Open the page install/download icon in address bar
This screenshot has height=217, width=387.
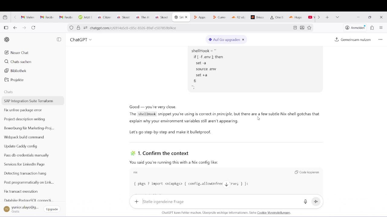[302, 27]
